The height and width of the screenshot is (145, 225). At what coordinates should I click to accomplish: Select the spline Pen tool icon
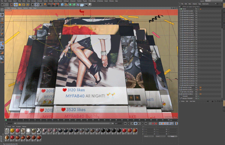(x=66, y=5)
